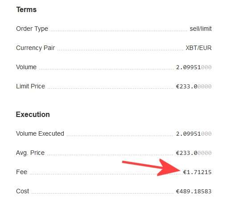Select the €489.18583 cost amount
Screen dimensions: 225x204
pyautogui.click(x=194, y=191)
